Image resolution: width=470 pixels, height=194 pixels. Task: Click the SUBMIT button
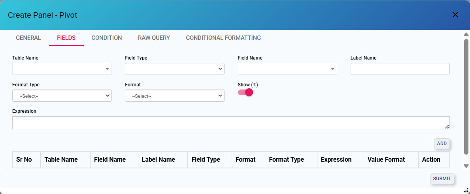442,179
